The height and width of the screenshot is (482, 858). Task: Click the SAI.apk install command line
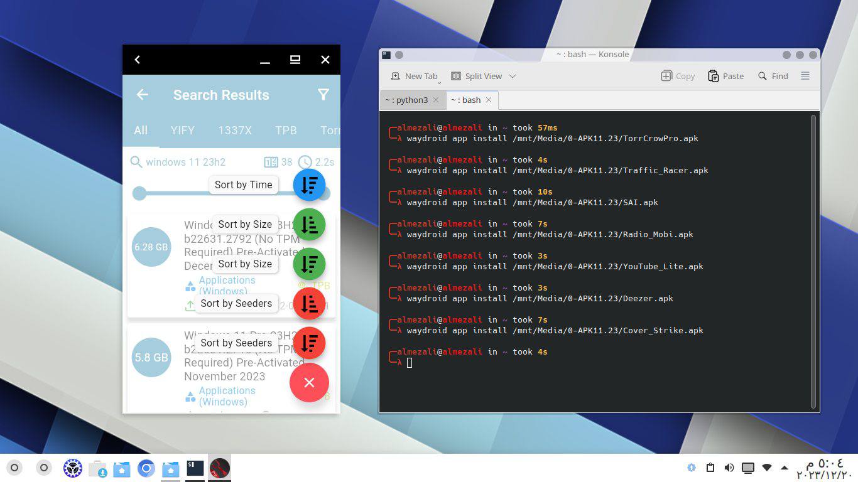coord(532,202)
